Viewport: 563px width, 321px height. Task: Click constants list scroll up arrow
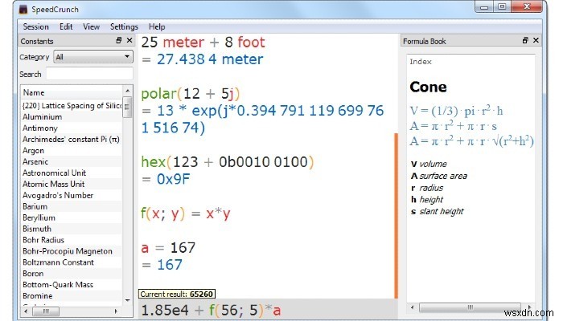[x=127, y=90]
